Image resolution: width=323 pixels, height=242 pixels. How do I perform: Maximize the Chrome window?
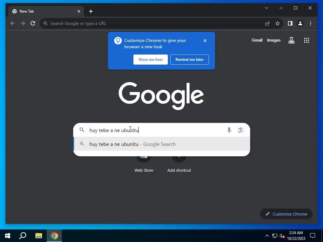click(x=295, y=8)
